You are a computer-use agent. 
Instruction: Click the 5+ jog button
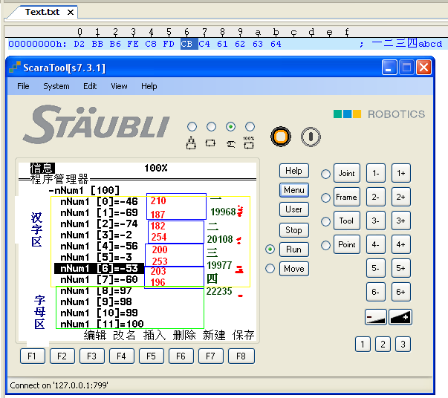(x=401, y=268)
